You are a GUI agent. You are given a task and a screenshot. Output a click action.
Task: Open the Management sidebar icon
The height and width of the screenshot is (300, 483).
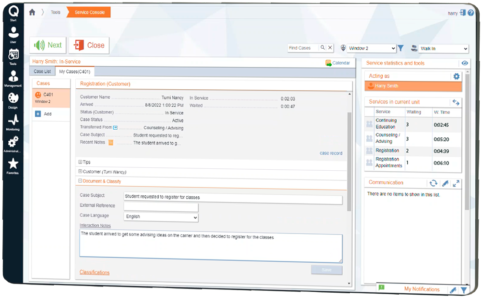13,78
